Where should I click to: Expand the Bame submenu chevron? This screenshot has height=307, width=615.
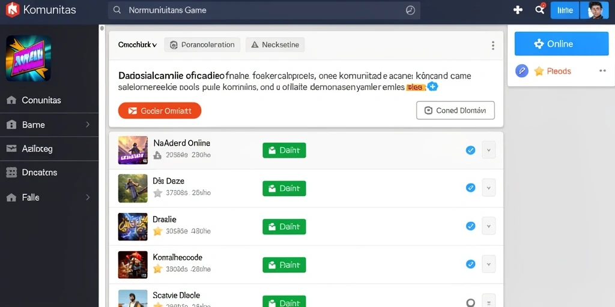(88, 125)
